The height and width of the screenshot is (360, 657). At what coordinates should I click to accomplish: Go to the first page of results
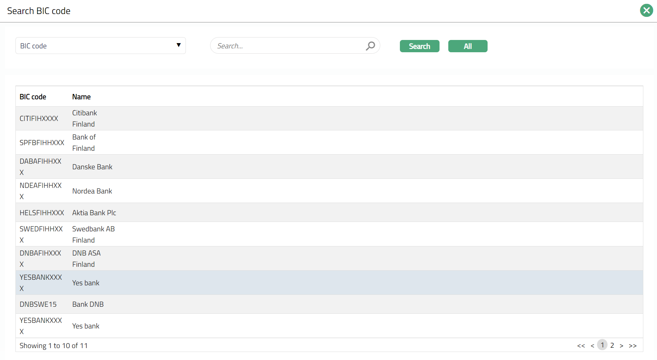[x=581, y=346]
